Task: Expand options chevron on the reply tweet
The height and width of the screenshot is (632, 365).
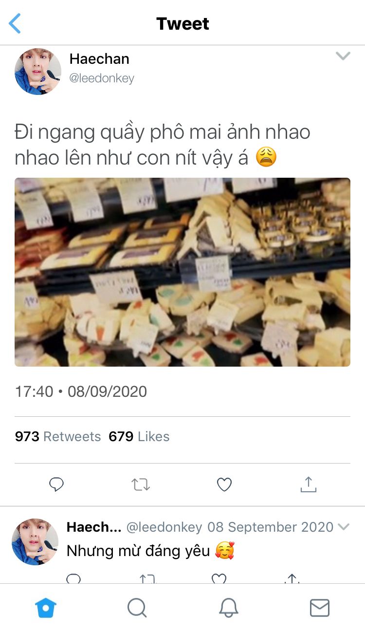Action: [x=344, y=527]
